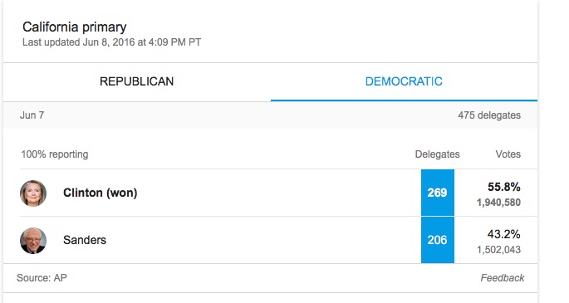Click the blue 269 delegates box
The image size is (569, 303).
(438, 193)
